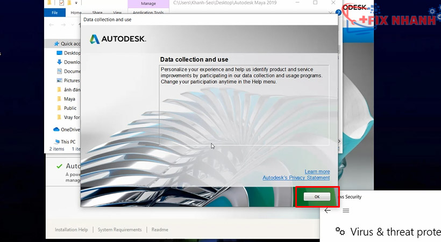441x242 pixels.
Task: Open the Documents folder in Explorer sidebar
Action: point(69,71)
